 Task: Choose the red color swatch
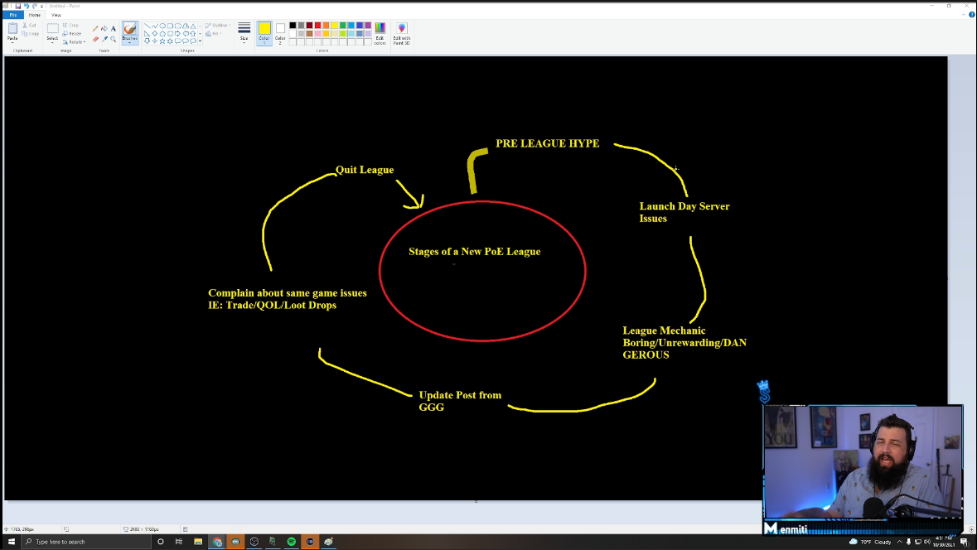tap(317, 25)
